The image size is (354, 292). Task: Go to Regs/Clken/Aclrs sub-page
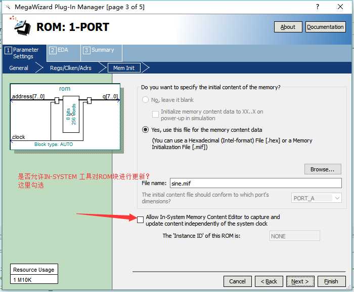[x=71, y=68]
